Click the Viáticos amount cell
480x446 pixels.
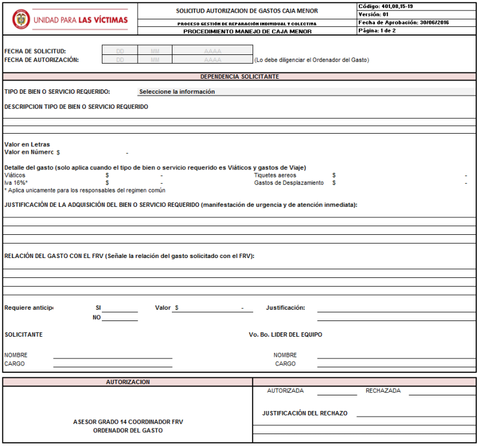tap(135, 176)
